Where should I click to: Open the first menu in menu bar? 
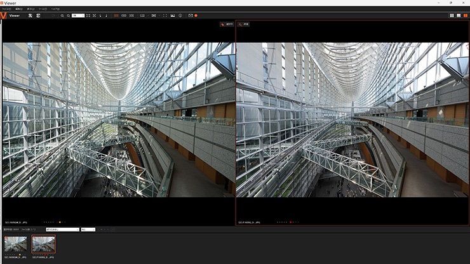(x=6, y=10)
